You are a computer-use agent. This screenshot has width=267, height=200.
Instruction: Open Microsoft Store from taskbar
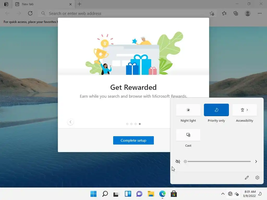[x=174, y=194]
